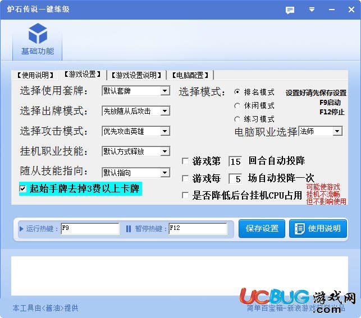Image resolution: width=361 pixels, height=318 pixels.
Task: Expand the 随从技能指向 dropdown
Action: (165, 173)
